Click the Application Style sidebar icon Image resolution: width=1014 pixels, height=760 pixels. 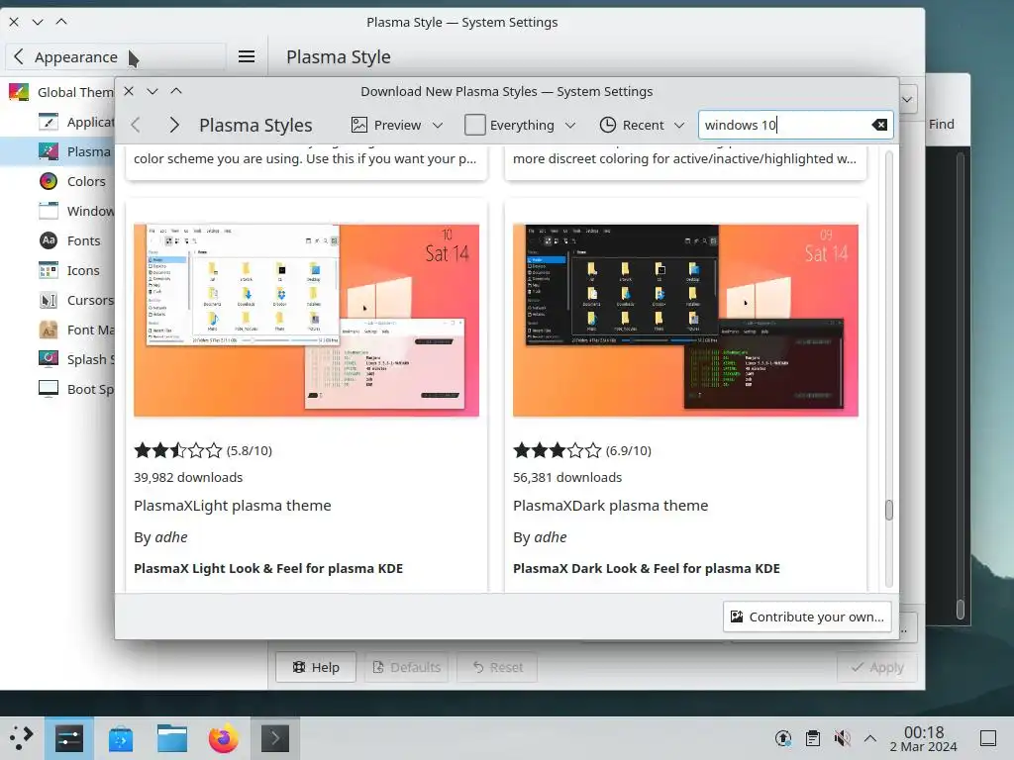pos(49,122)
